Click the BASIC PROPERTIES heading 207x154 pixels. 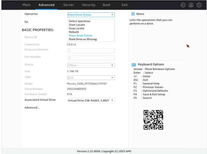click(x=38, y=30)
